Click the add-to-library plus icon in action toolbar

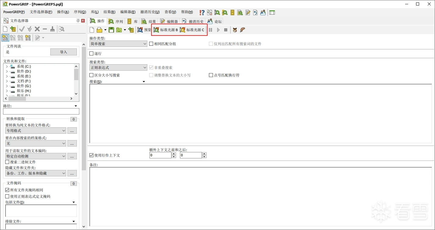[x=131, y=30]
